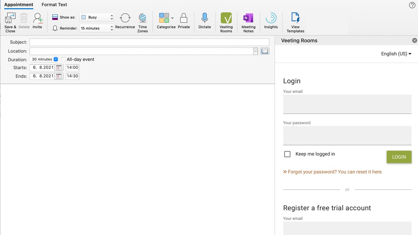Mark appointment Private with lock icon
The width and height of the screenshot is (418, 235).
tap(184, 18)
